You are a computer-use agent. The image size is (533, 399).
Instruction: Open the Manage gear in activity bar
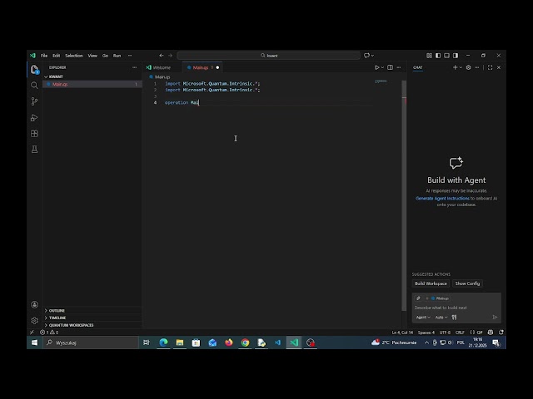(x=34, y=320)
